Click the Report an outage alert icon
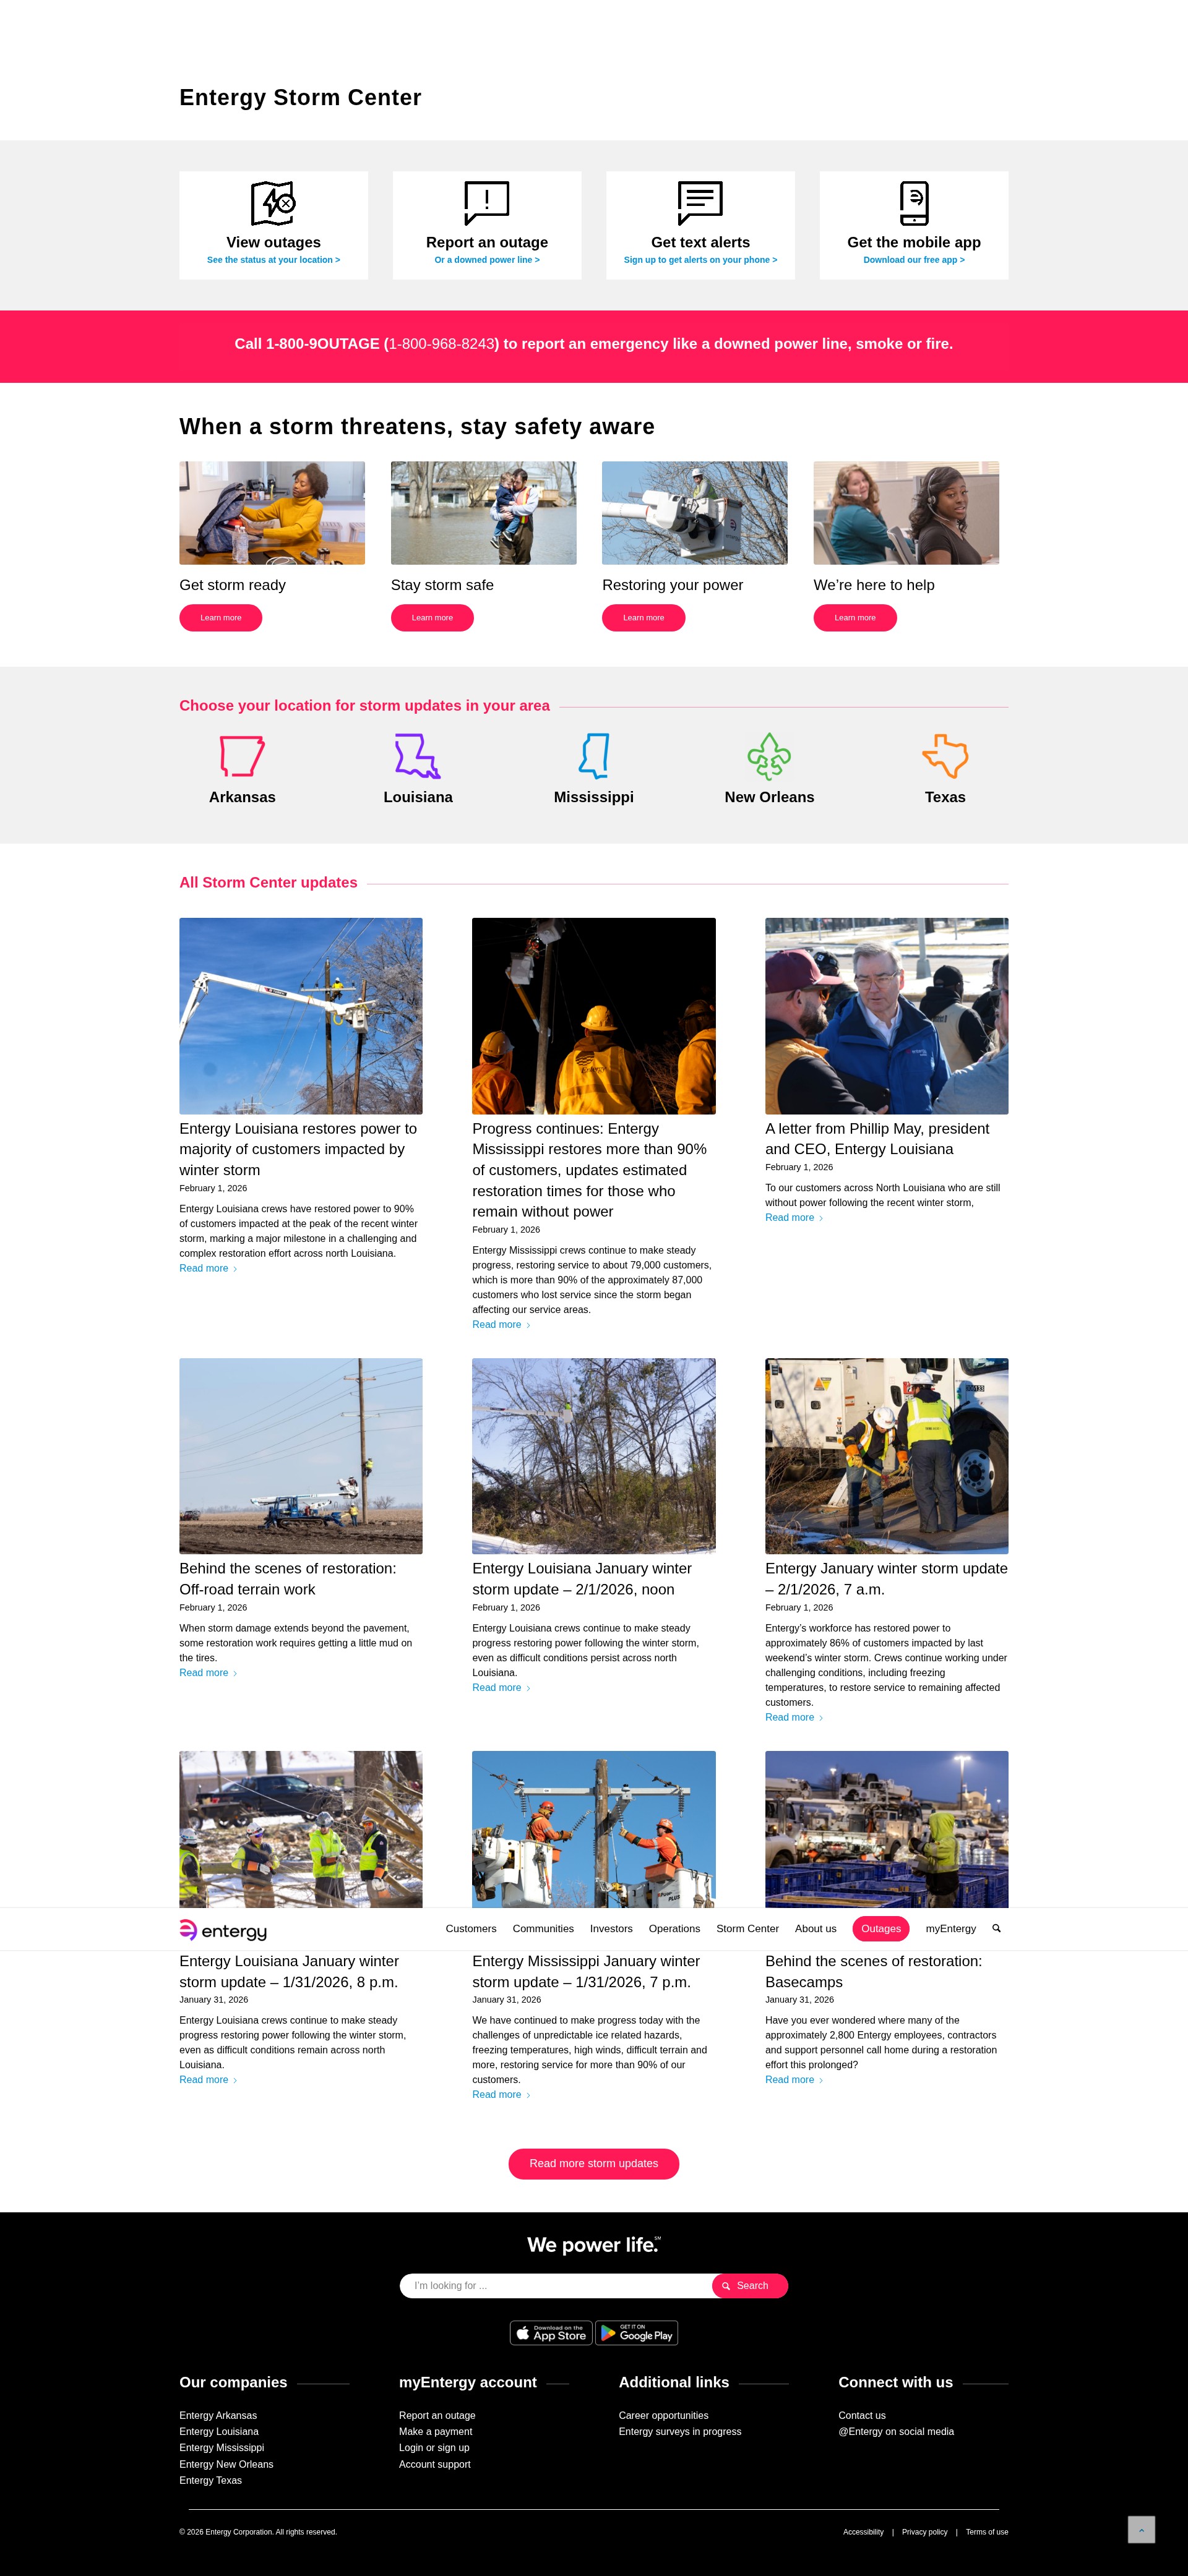The image size is (1188, 2576). (x=486, y=203)
